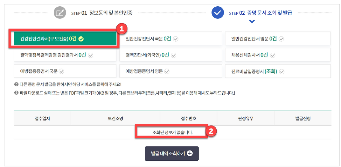The width and height of the screenshot is (341, 167).
Task: Toggle the checkmark on 일반건강진단서 영문
Action: [281, 39]
